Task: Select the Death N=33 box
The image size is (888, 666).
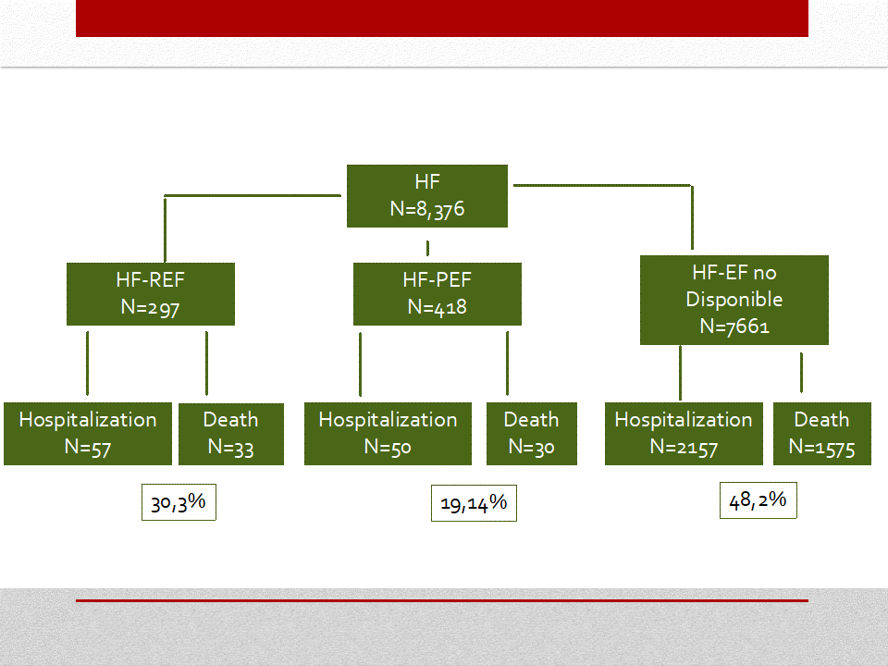Action: (x=231, y=434)
